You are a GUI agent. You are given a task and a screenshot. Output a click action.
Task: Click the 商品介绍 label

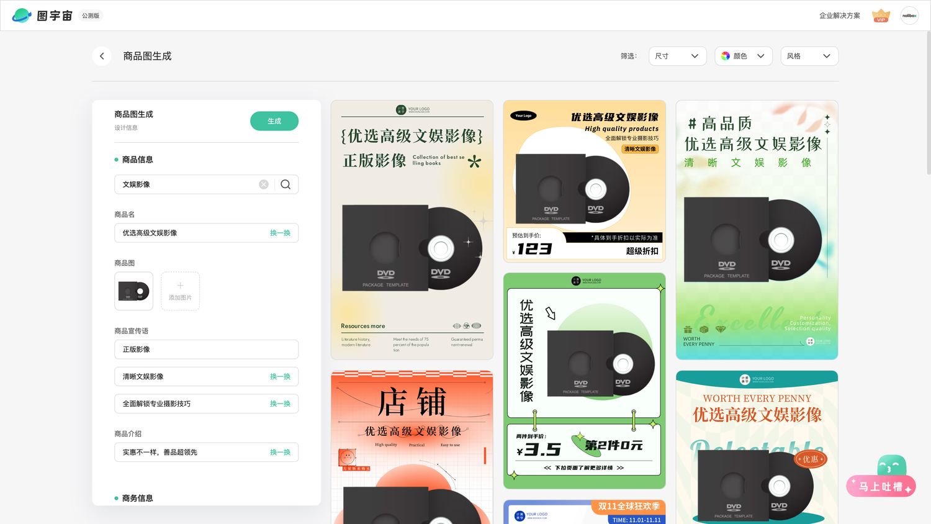[128, 433]
